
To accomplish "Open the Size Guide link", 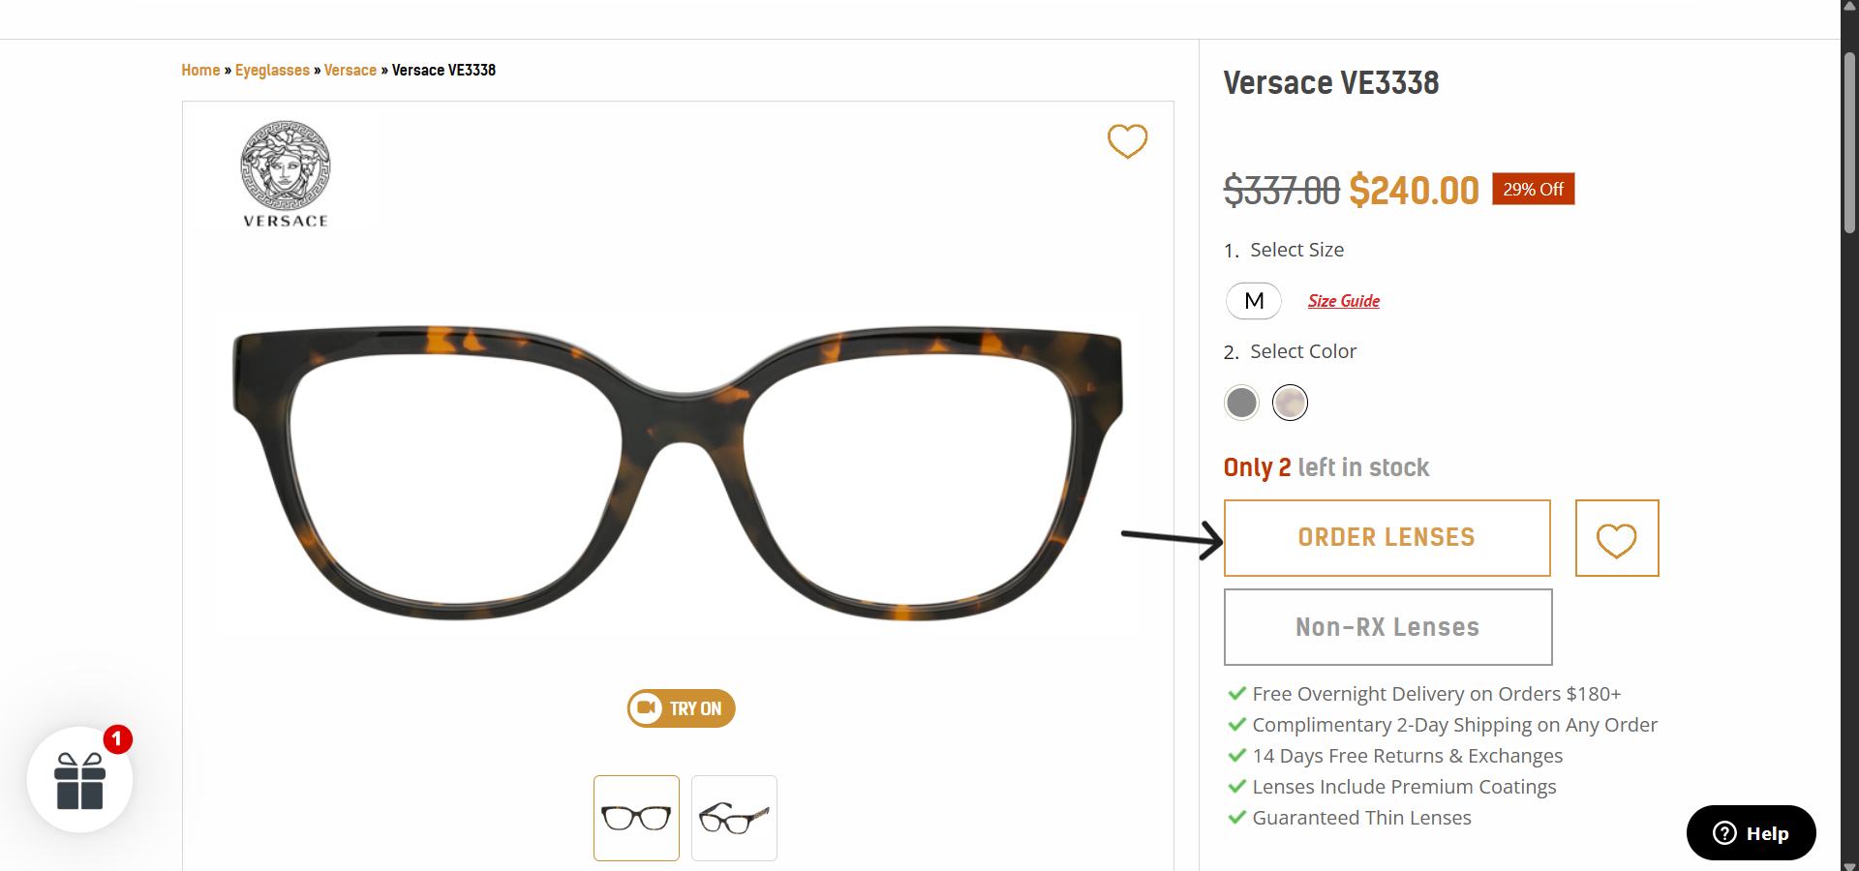I will click(1344, 301).
